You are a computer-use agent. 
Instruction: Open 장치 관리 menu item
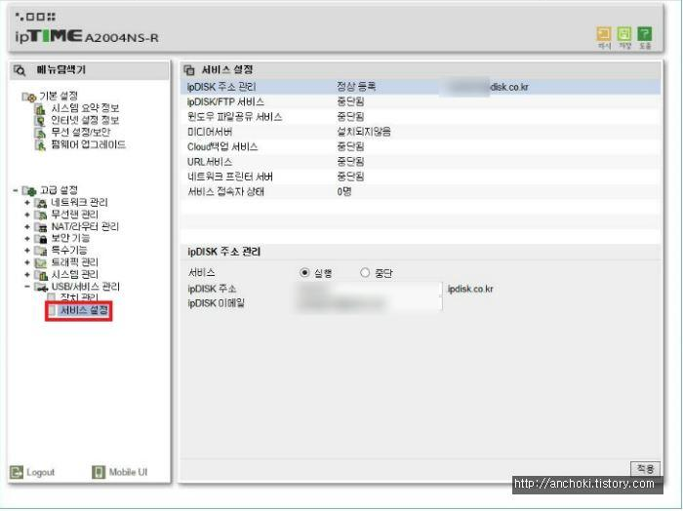(x=79, y=297)
